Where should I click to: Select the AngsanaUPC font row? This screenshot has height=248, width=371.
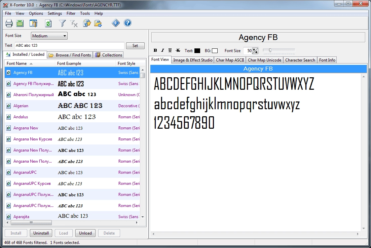[x=72, y=172]
